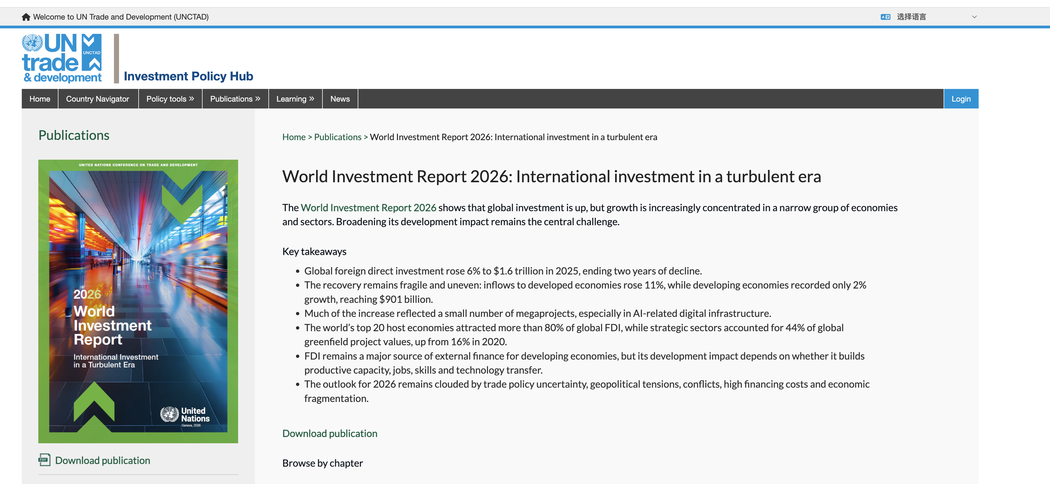This screenshot has width=1050, height=484.
Task: Click Download publication link in main content
Action: [x=330, y=434]
